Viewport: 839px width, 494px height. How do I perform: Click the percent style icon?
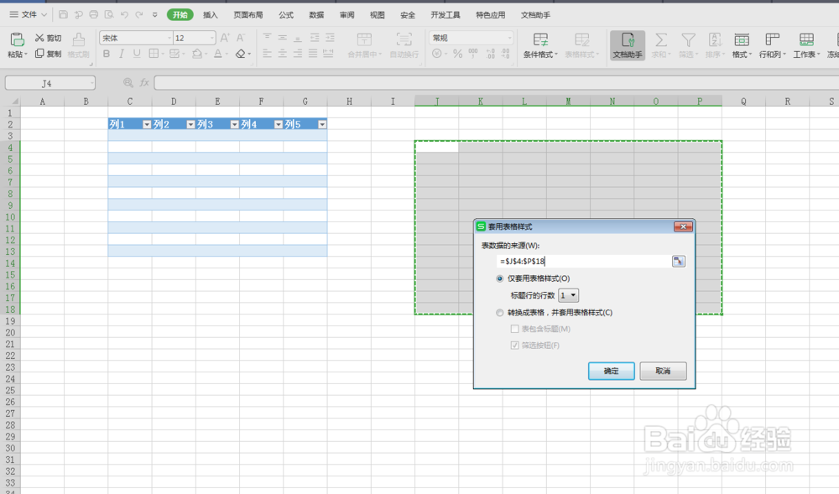coord(457,54)
